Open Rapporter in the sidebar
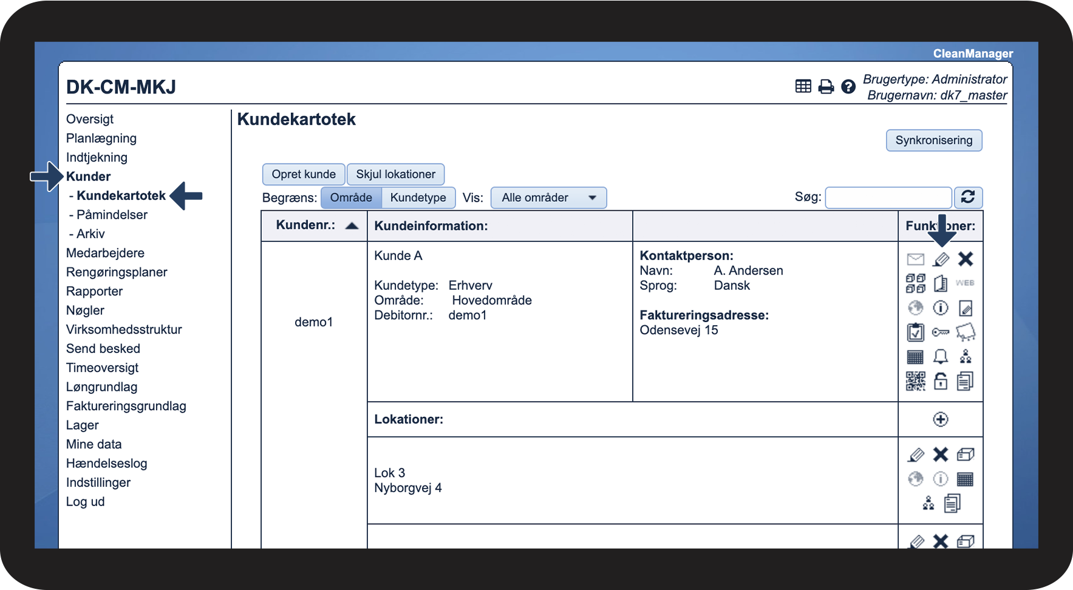Image resolution: width=1073 pixels, height=590 pixels. click(94, 292)
